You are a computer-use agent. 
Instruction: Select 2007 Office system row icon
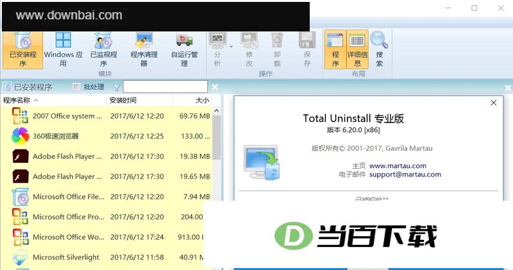click(21, 116)
